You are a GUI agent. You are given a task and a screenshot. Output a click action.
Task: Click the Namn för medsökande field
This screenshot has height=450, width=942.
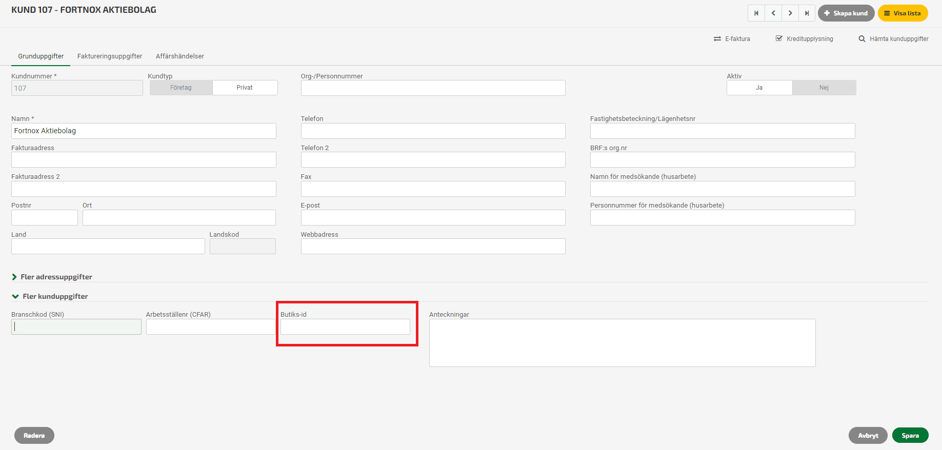(x=723, y=189)
